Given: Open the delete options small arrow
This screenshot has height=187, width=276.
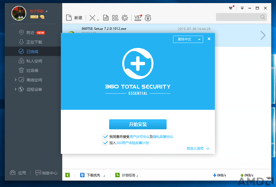Looking at the screenshot, I should [98, 20].
